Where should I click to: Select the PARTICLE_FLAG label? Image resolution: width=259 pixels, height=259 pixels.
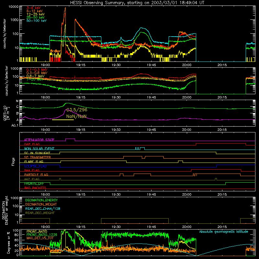[x=36, y=175]
